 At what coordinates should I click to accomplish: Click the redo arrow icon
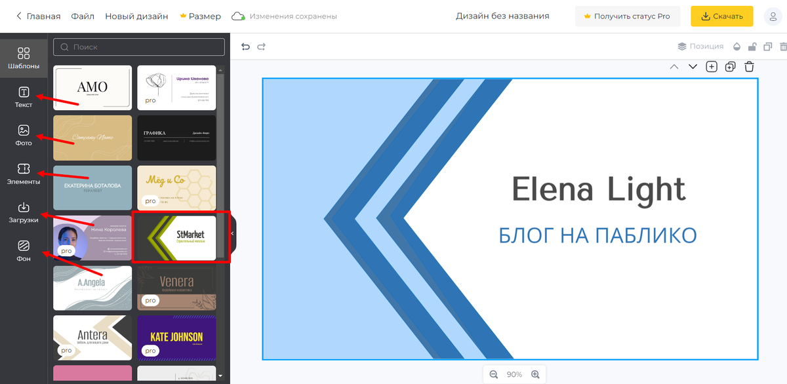(262, 47)
